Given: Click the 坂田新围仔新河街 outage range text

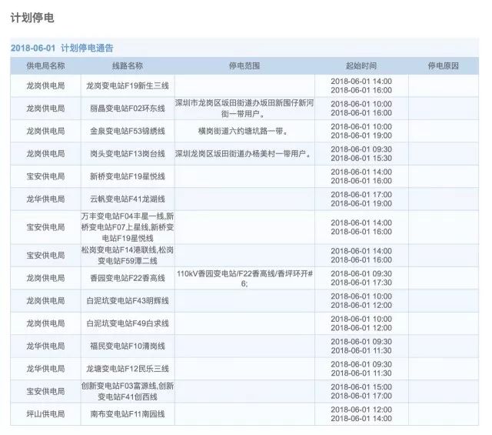Looking at the screenshot, I should 244,108.
